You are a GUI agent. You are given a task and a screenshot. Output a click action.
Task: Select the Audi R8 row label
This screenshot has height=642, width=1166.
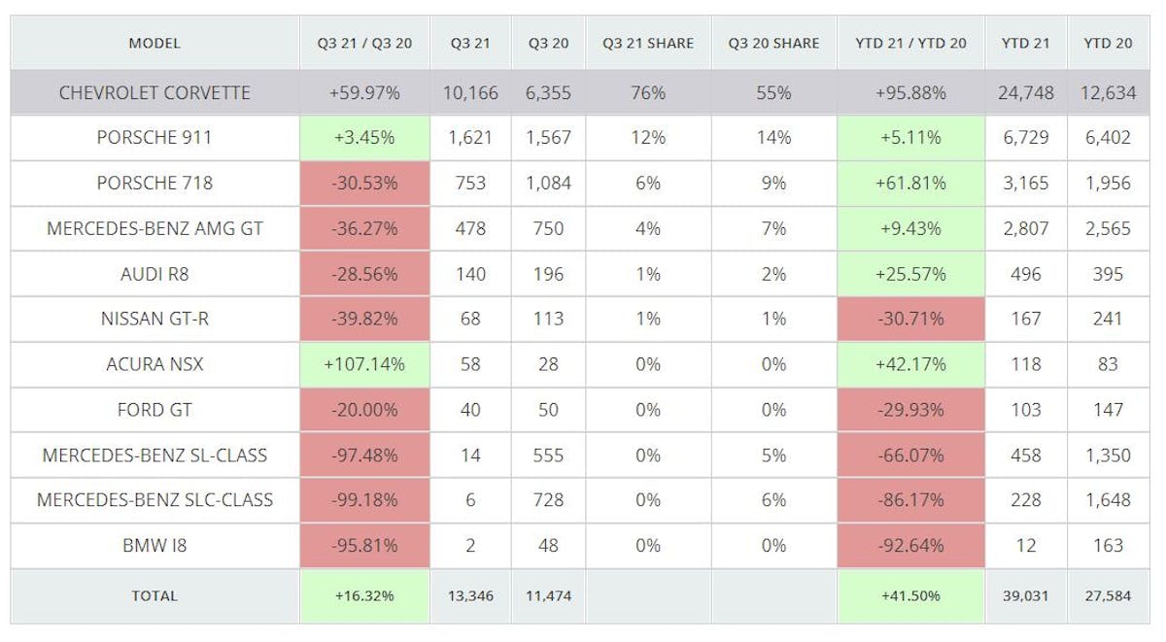click(x=154, y=274)
